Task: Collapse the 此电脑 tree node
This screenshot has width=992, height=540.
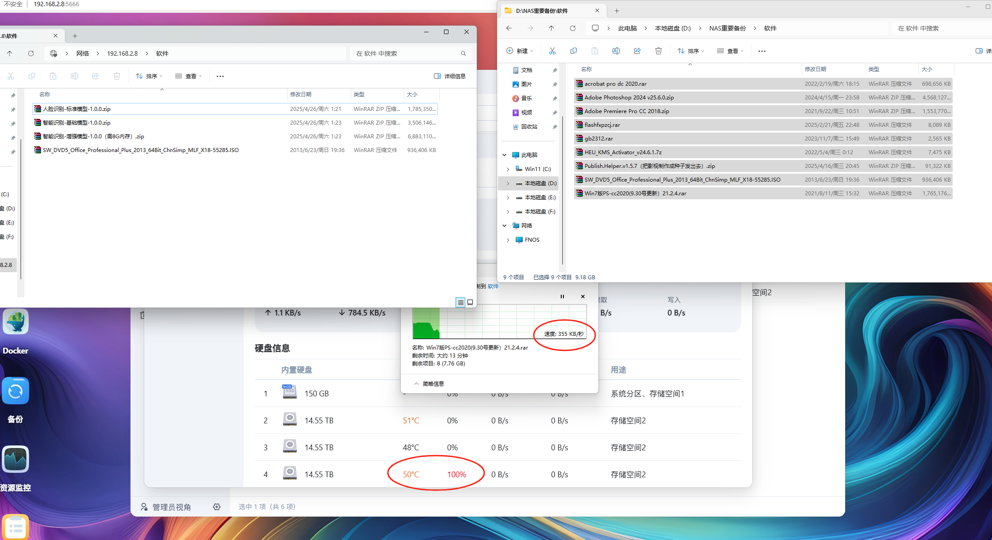Action: pyautogui.click(x=505, y=155)
